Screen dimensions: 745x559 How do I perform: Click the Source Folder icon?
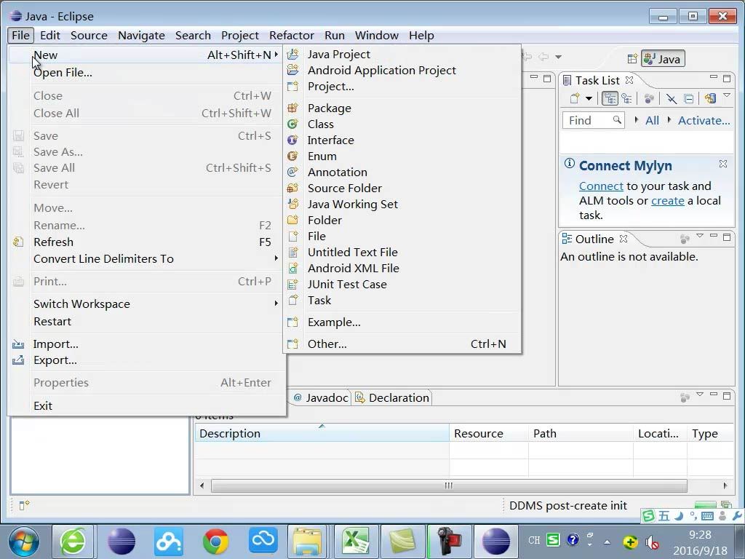pyautogui.click(x=293, y=189)
